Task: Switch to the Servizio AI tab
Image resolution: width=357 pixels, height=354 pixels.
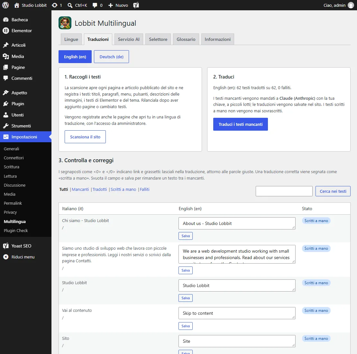Action: (x=129, y=39)
